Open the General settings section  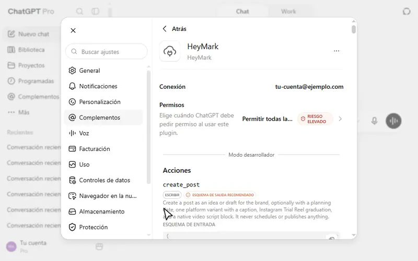[x=103, y=70]
